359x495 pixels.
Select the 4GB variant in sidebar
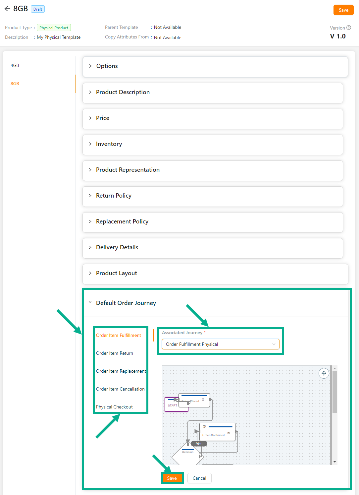[15, 65]
